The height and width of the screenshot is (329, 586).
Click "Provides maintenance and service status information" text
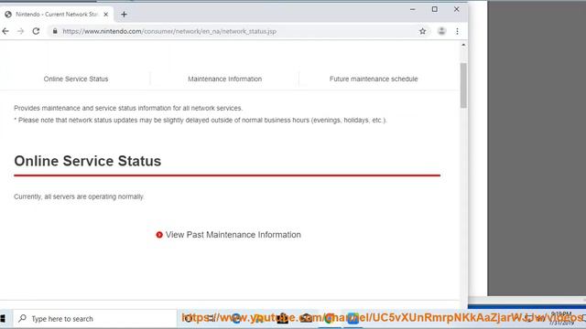pyautogui.click(x=128, y=108)
